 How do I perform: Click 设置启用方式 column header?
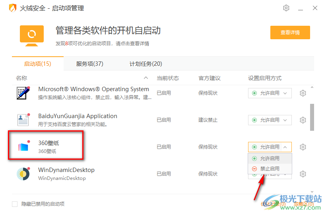tap(265, 78)
